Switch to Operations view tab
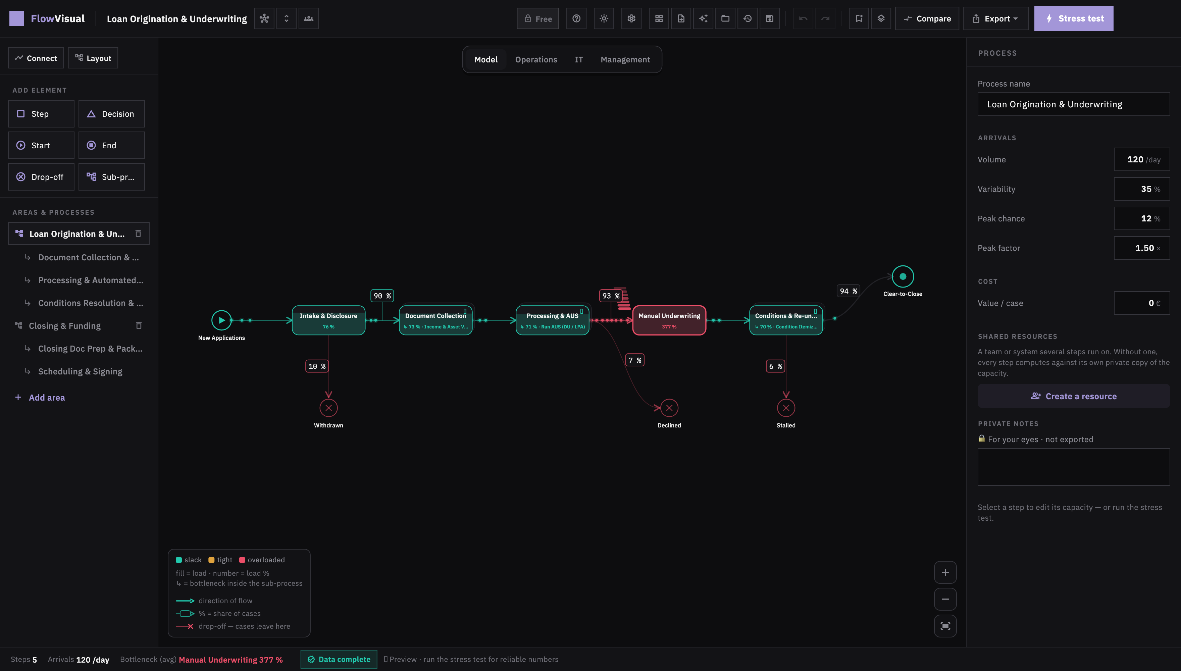 coord(536,59)
